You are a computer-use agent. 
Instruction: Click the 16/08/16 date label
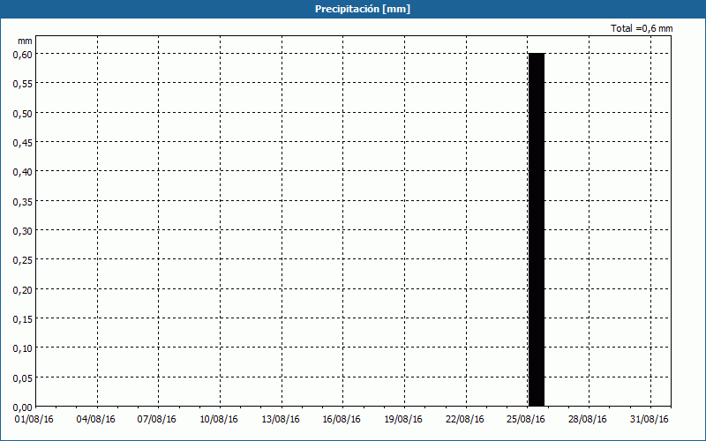tap(342, 420)
